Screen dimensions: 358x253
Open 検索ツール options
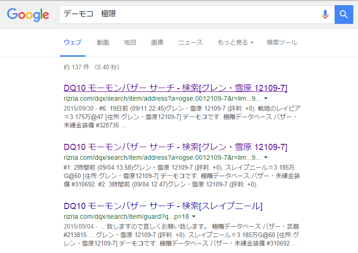(282, 43)
